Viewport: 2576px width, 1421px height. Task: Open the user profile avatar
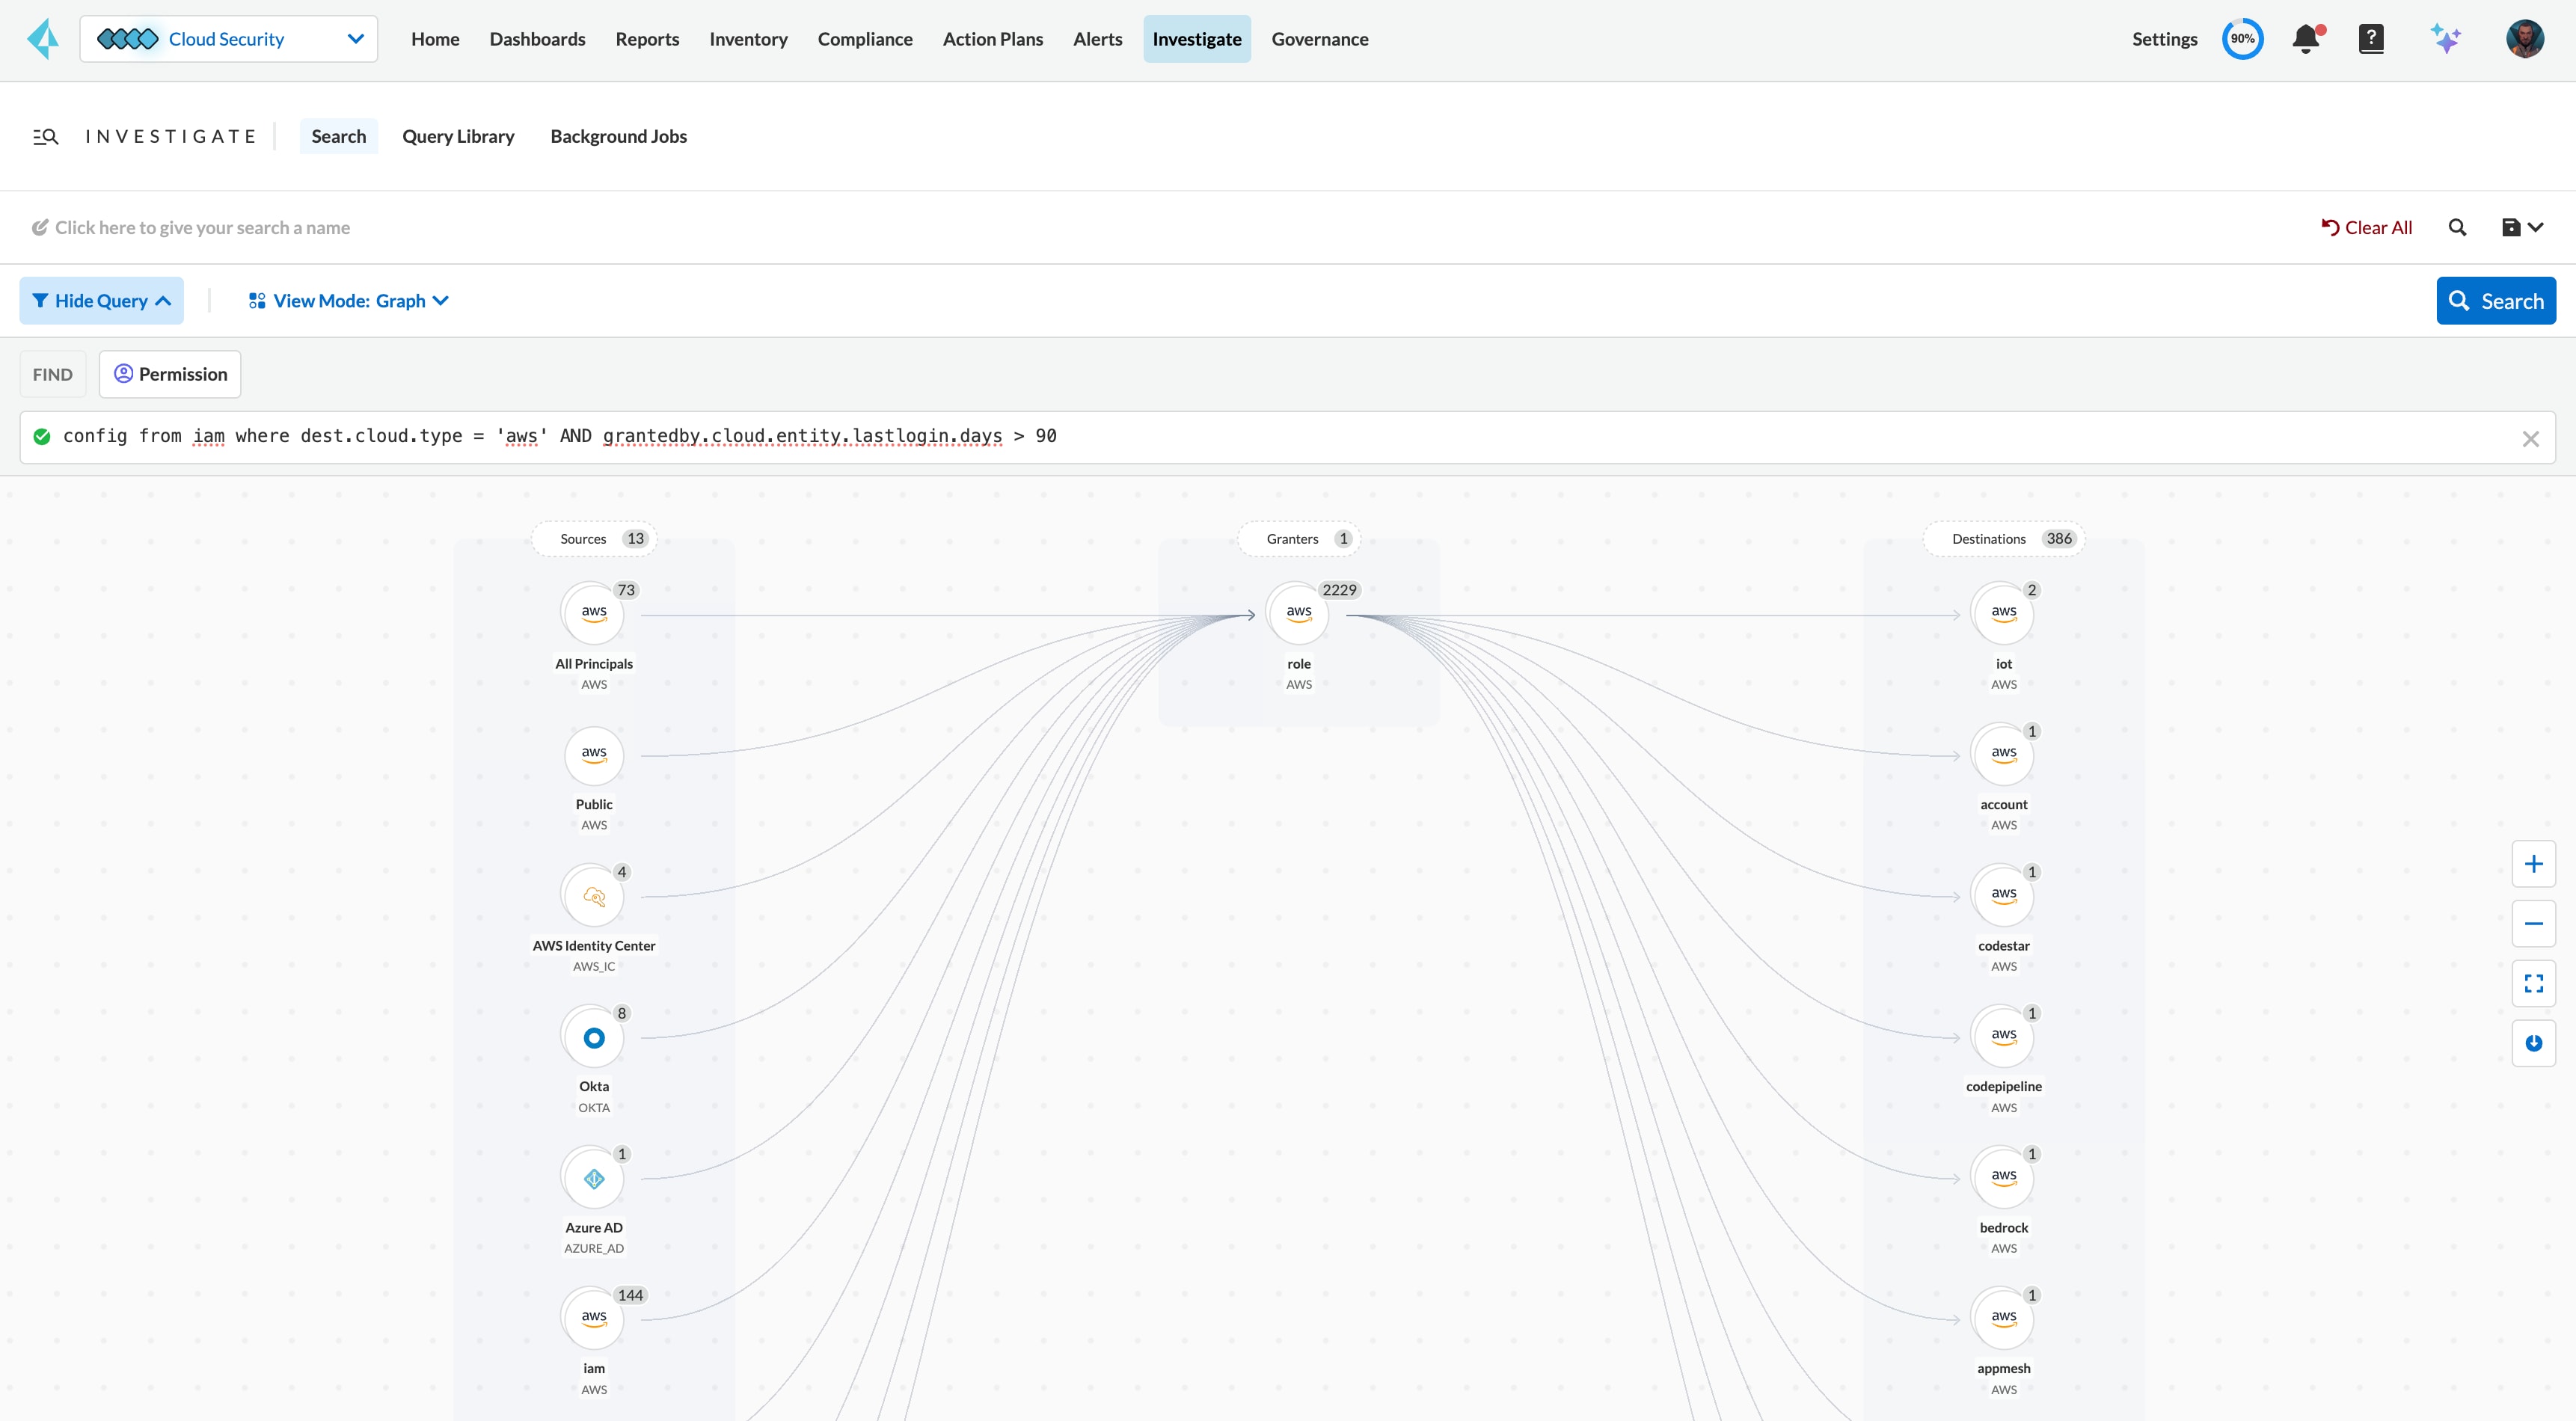(2524, 39)
